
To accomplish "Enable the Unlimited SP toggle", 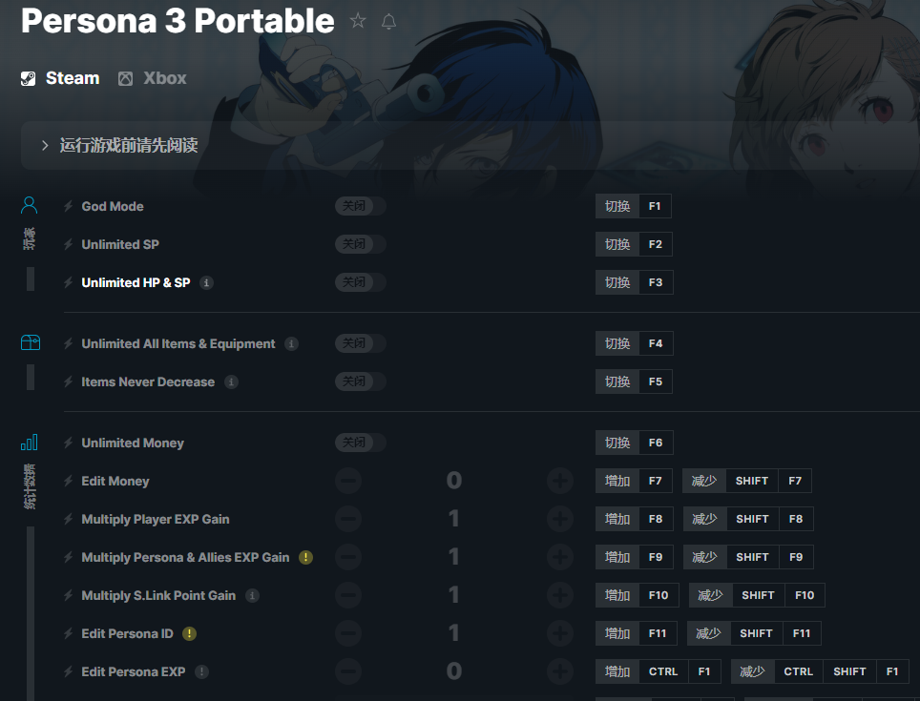I will 360,244.
